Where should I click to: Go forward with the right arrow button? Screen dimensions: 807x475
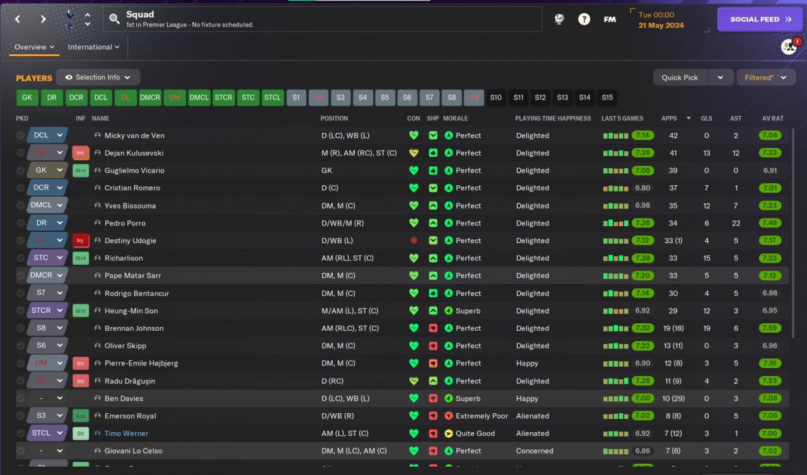[x=43, y=19]
